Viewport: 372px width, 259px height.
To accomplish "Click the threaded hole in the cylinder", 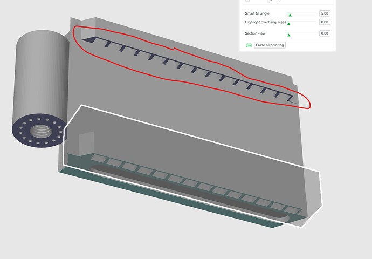I will [41, 131].
